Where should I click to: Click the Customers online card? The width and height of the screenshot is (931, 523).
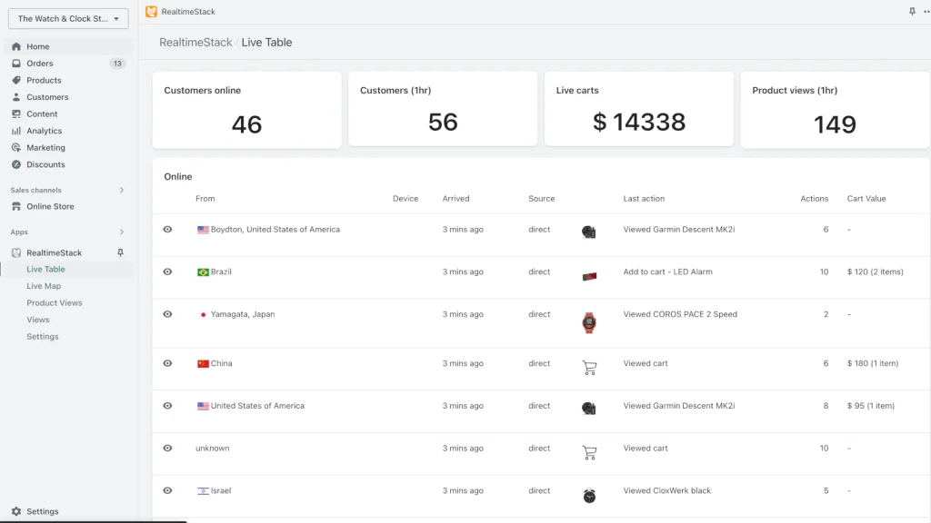[x=247, y=110]
